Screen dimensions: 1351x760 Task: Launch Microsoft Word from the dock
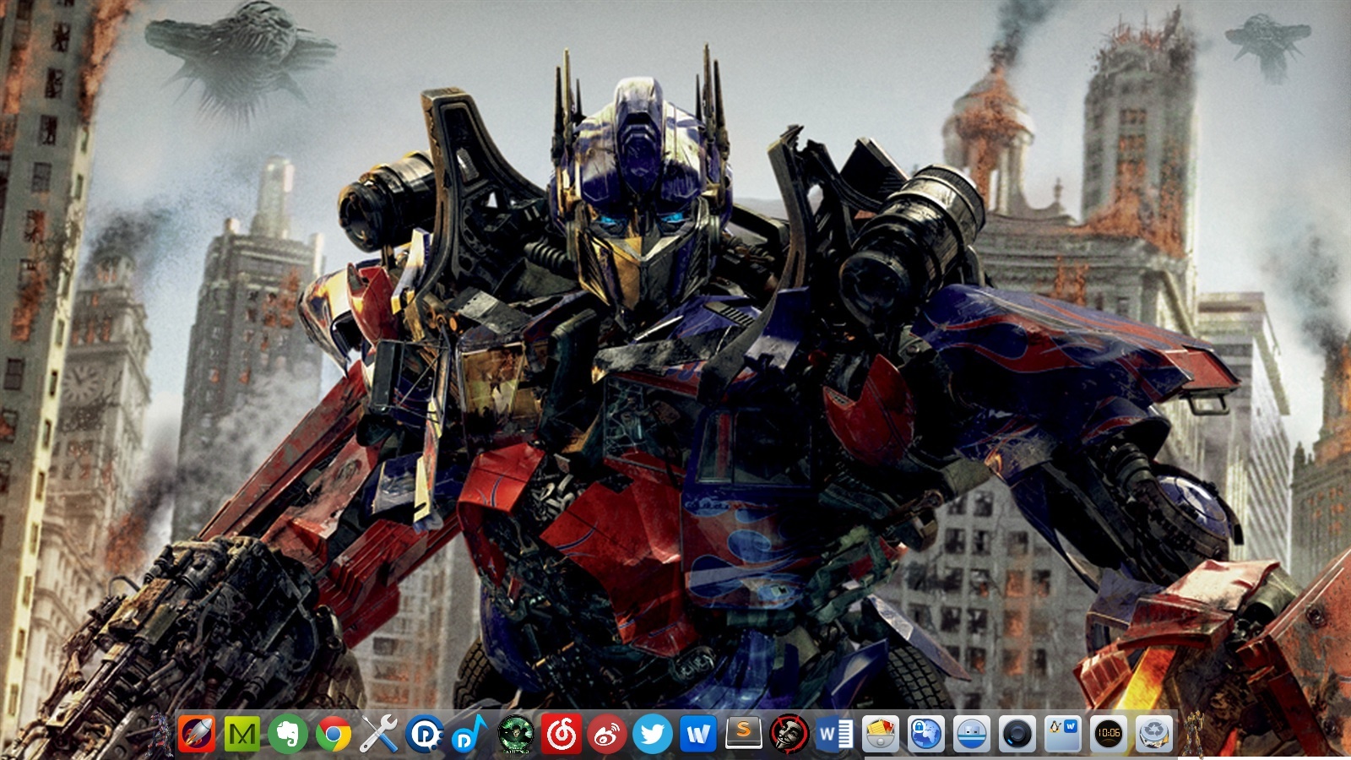835,734
